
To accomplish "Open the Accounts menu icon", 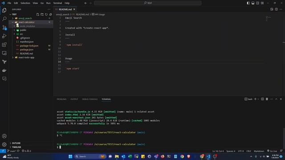I will [4, 136].
